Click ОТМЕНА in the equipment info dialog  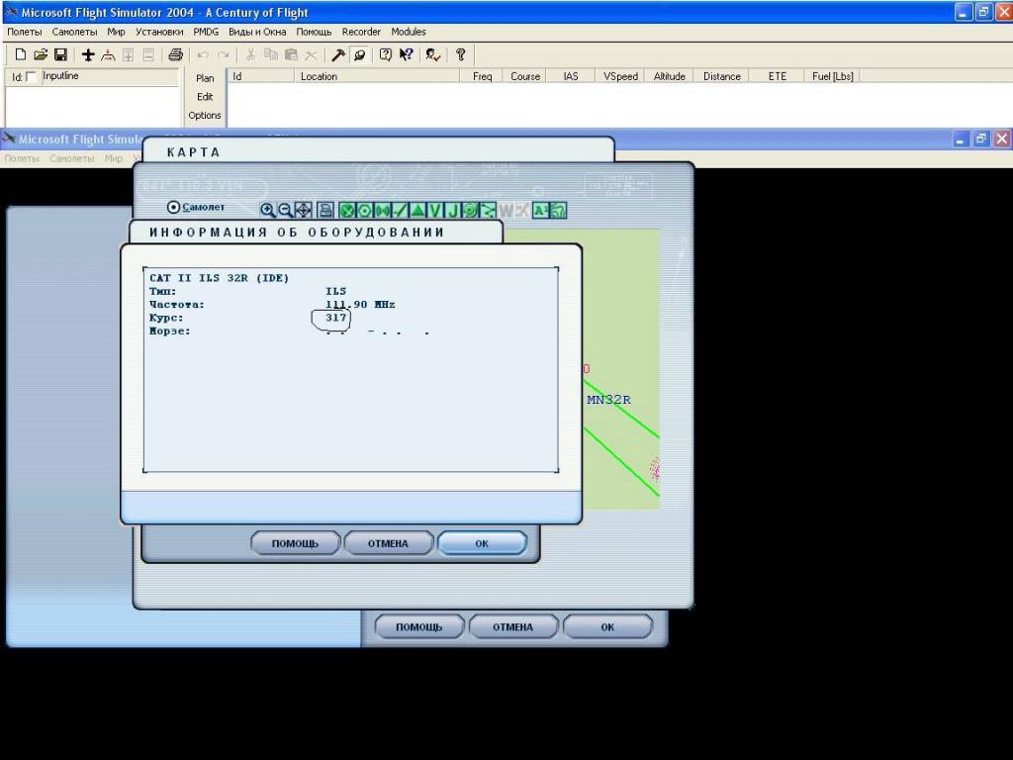click(387, 543)
